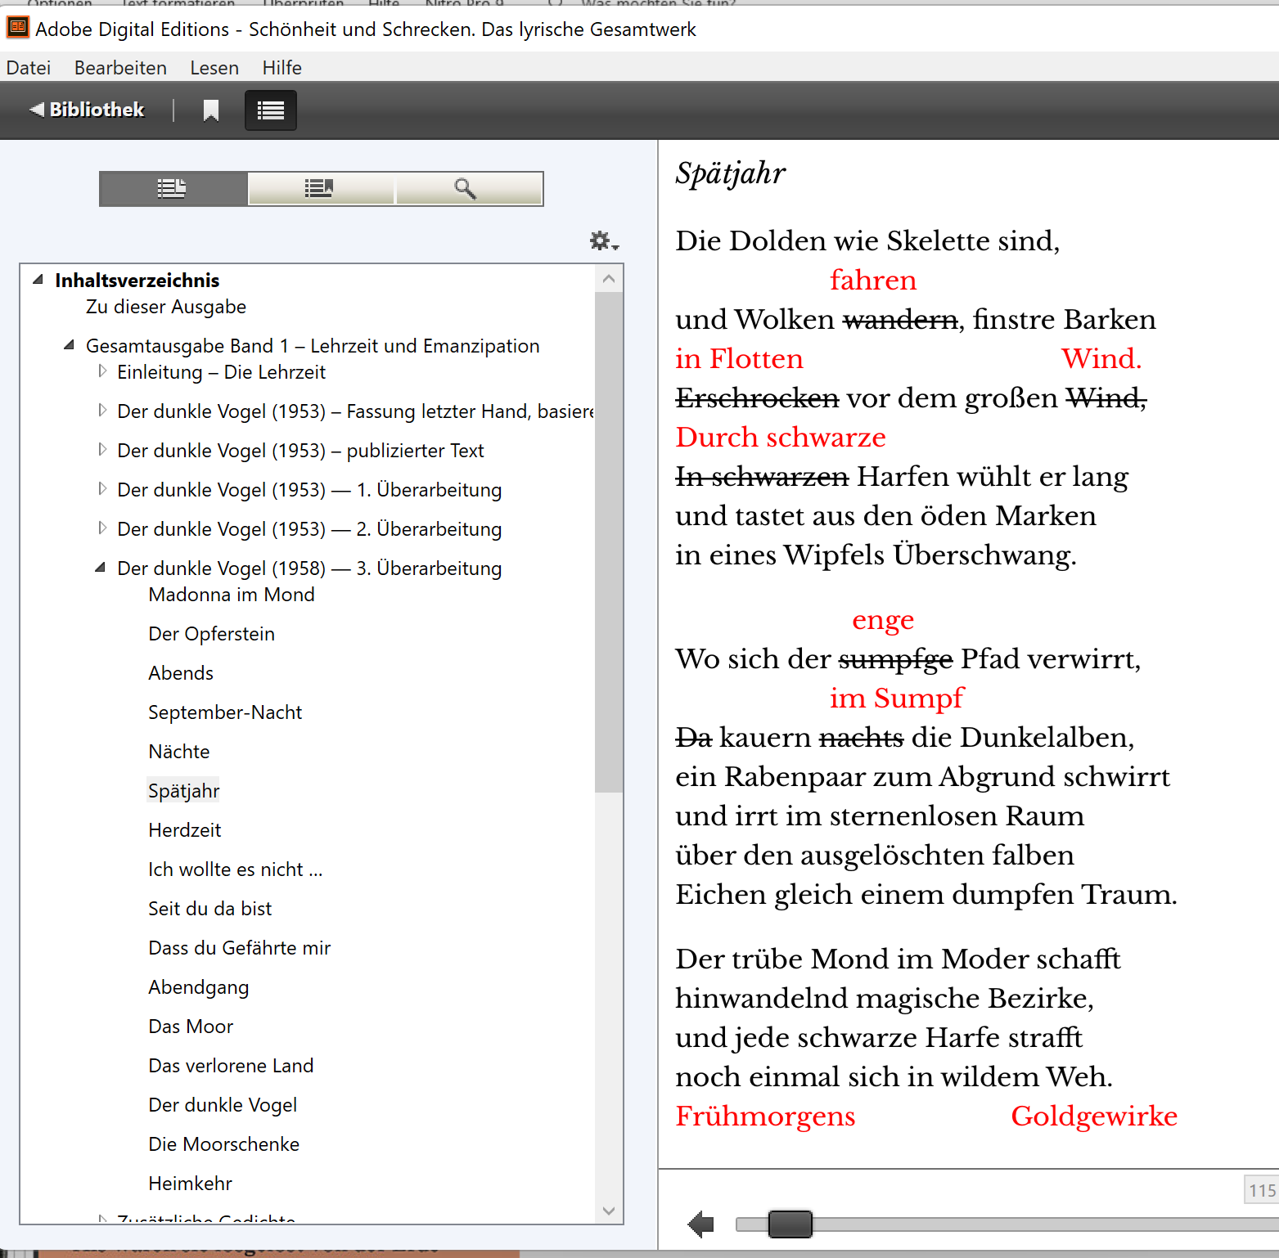Open Ich wollte es nicht … entry
The image size is (1279, 1258).
(x=236, y=869)
